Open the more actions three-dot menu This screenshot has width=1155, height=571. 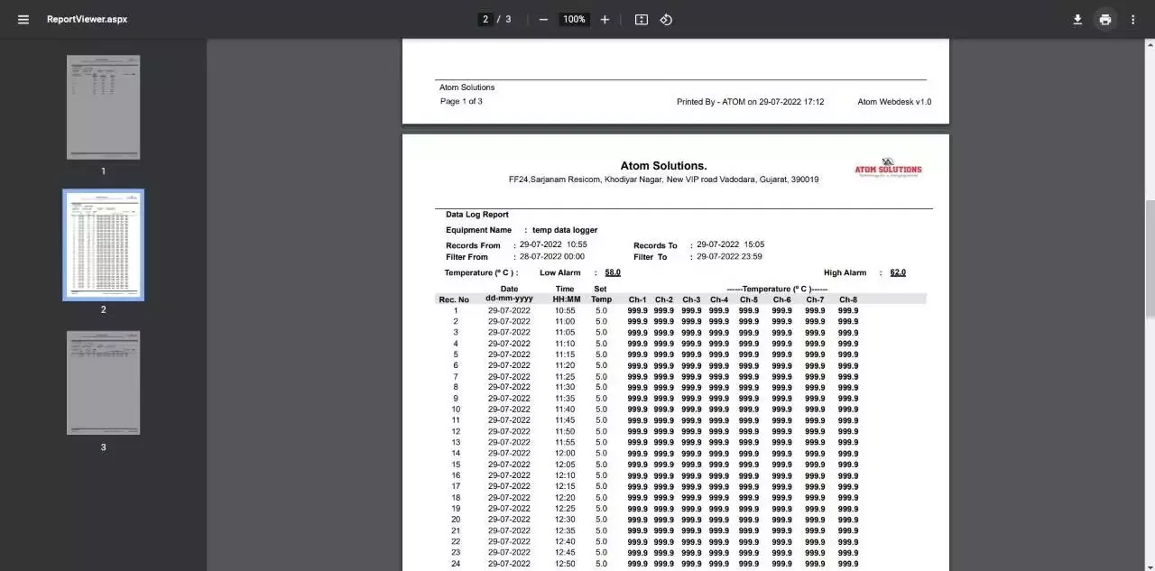coord(1133,19)
